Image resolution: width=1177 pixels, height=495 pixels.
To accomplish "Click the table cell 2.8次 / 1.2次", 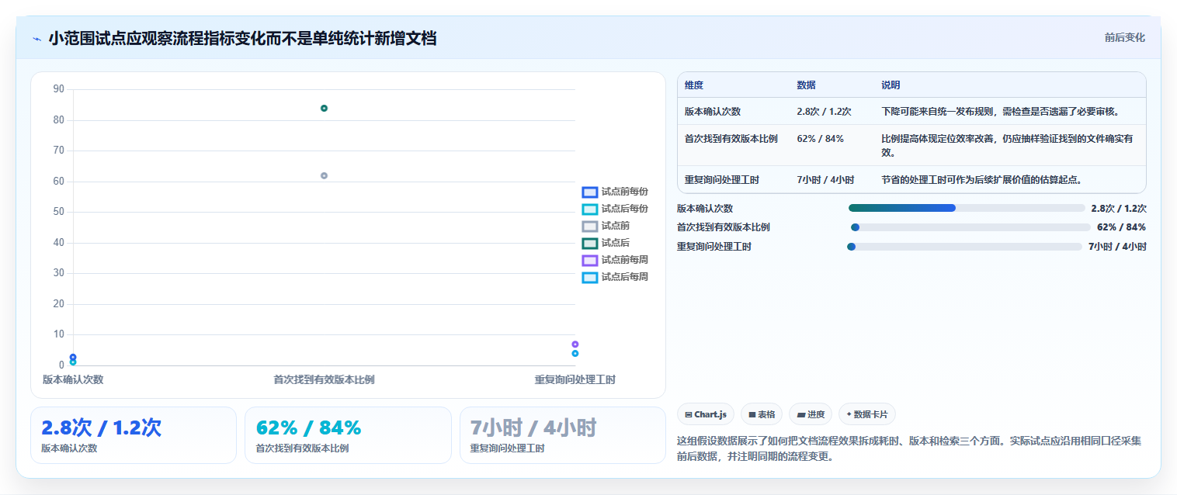I will (x=824, y=112).
